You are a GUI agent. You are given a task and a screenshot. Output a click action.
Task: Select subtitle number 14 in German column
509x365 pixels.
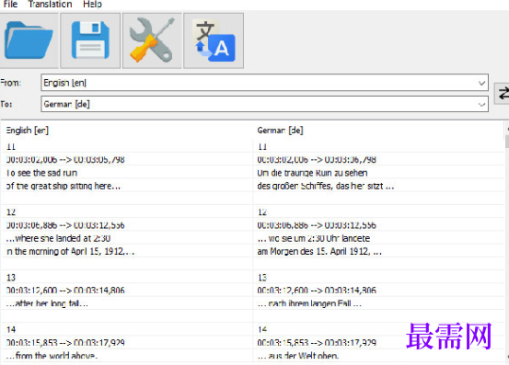[262, 330]
